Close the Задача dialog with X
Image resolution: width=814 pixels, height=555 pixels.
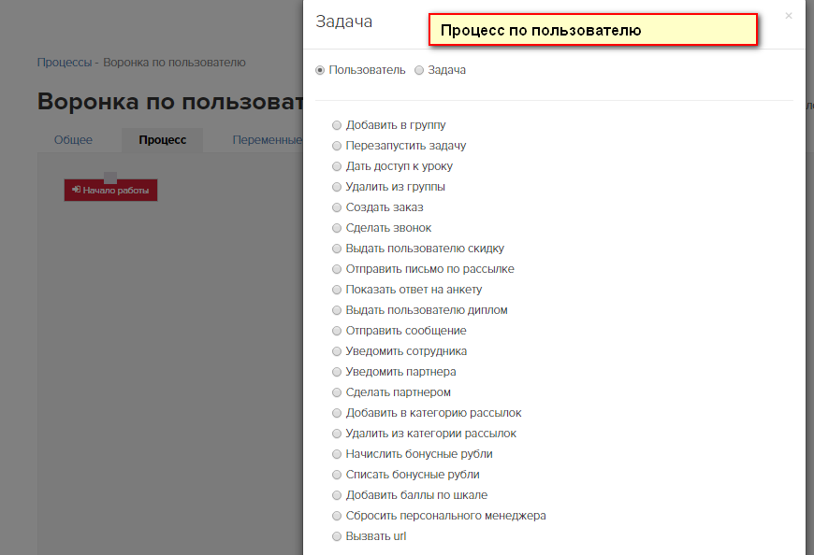[x=789, y=16]
